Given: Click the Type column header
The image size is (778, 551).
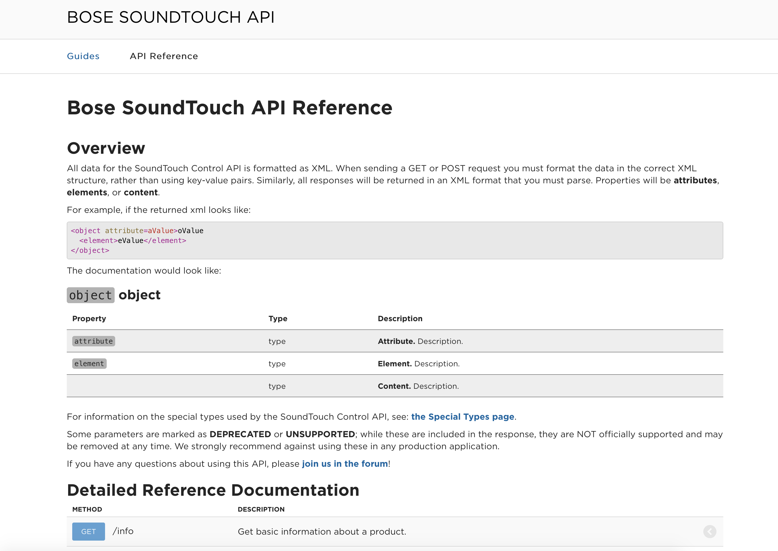Looking at the screenshot, I should click(x=278, y=318).
